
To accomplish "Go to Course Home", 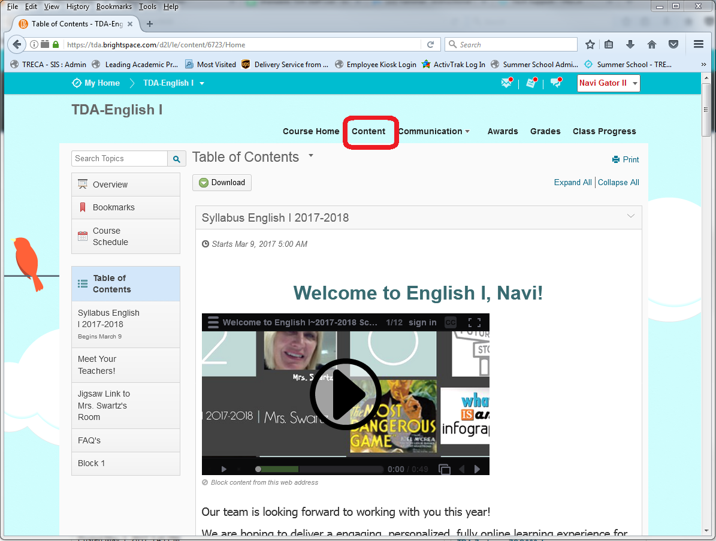I will (x=311, y=131).
